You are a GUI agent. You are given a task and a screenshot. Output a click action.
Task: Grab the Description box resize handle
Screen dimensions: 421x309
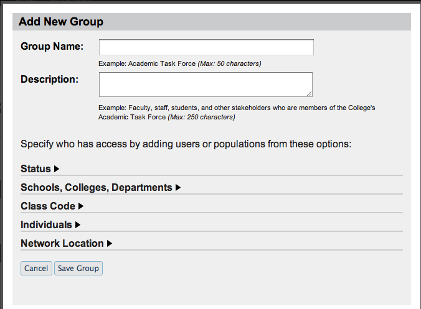tap(310, 94)
